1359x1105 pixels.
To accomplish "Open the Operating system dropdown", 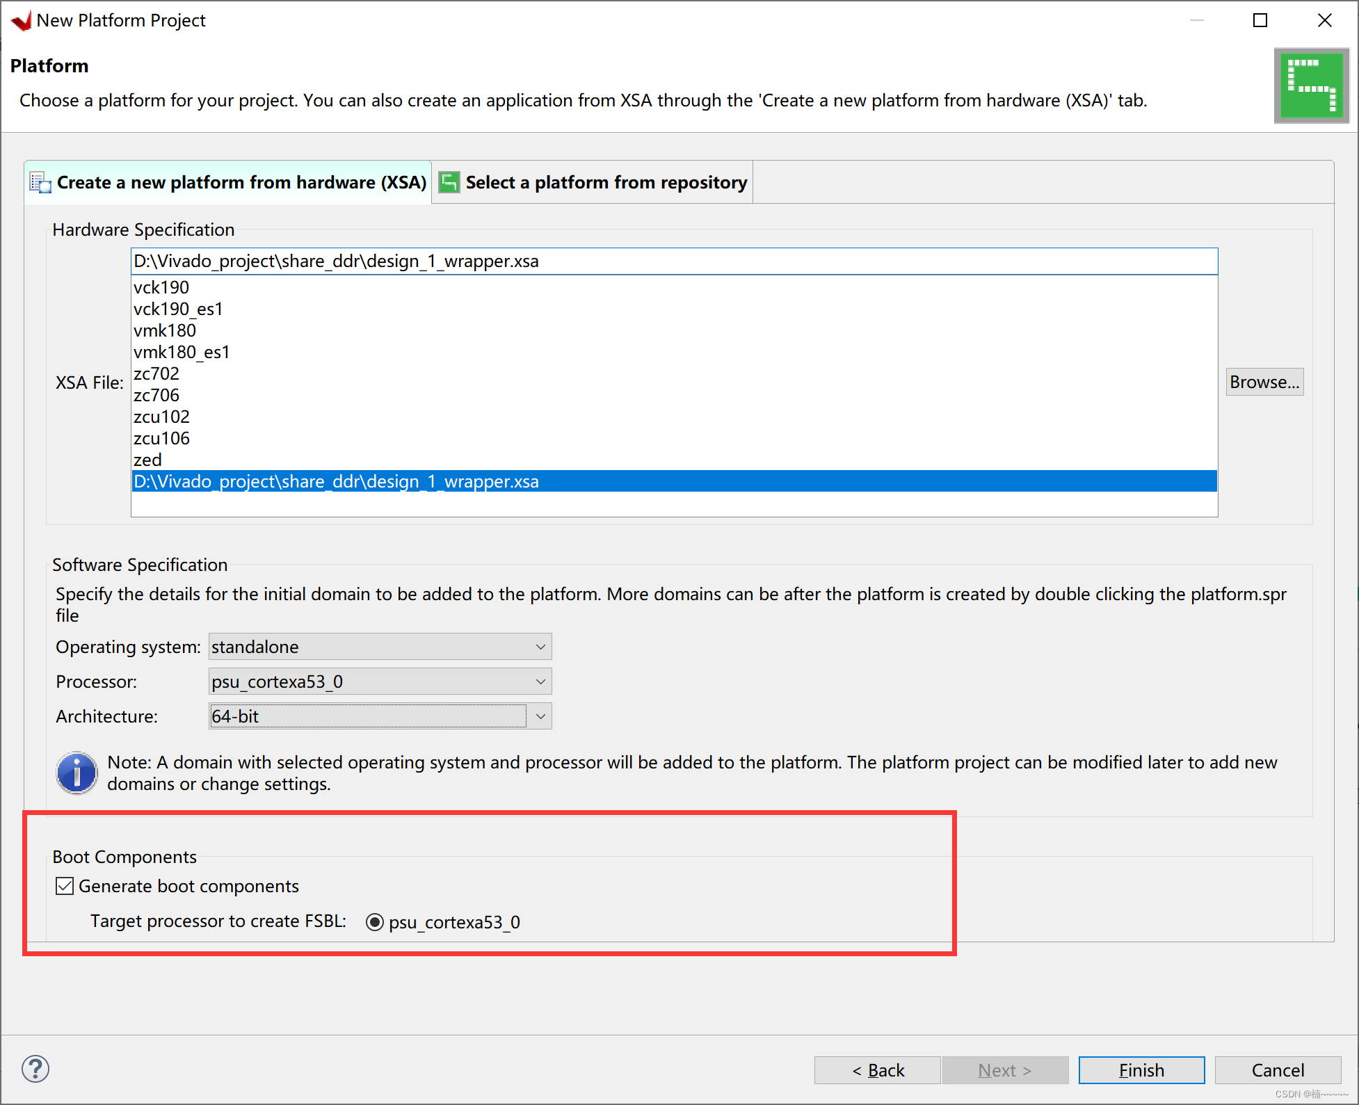I will pos(380,647).
